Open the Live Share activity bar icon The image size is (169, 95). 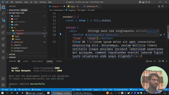[3, 39]
